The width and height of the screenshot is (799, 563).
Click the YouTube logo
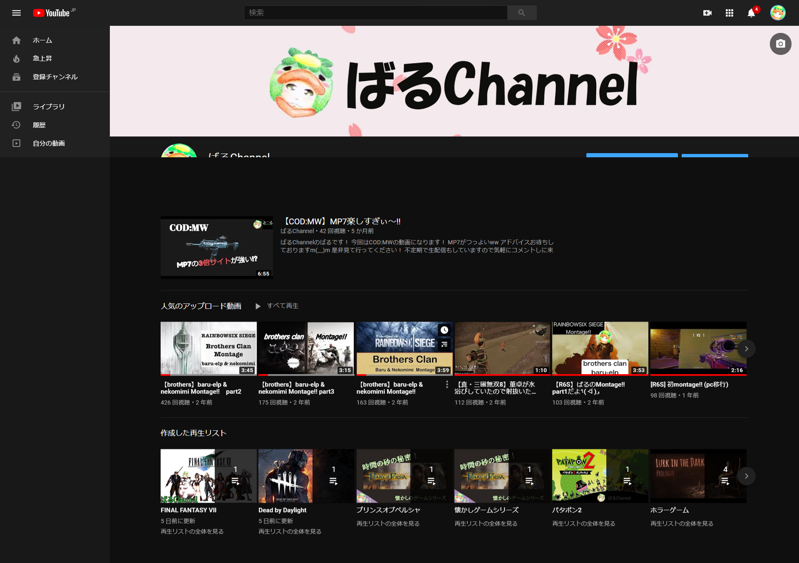(x=52, y=13)
